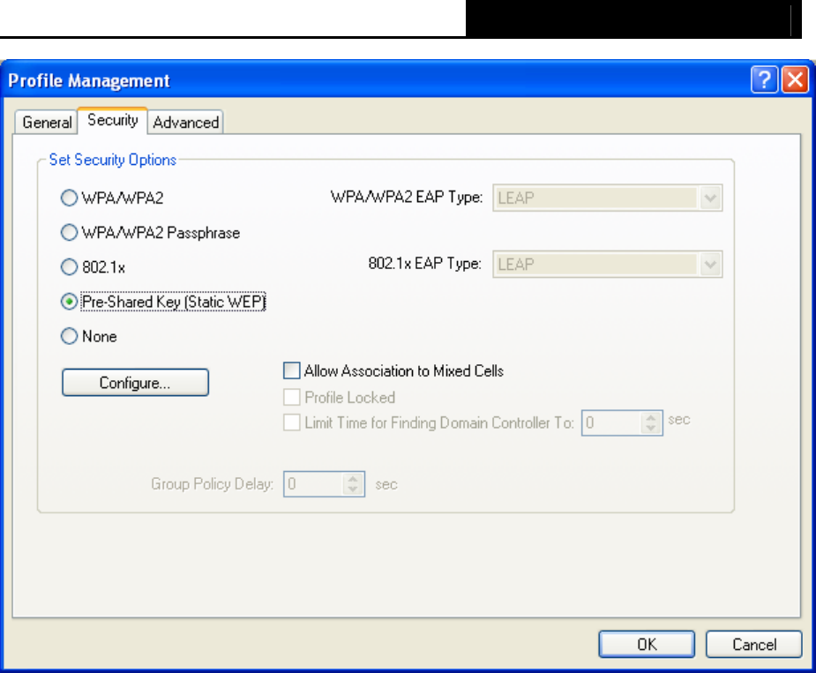Viewport: 816px width, 673px height.
Task: Open the Advanced tab
Action: tap(186, 123)
